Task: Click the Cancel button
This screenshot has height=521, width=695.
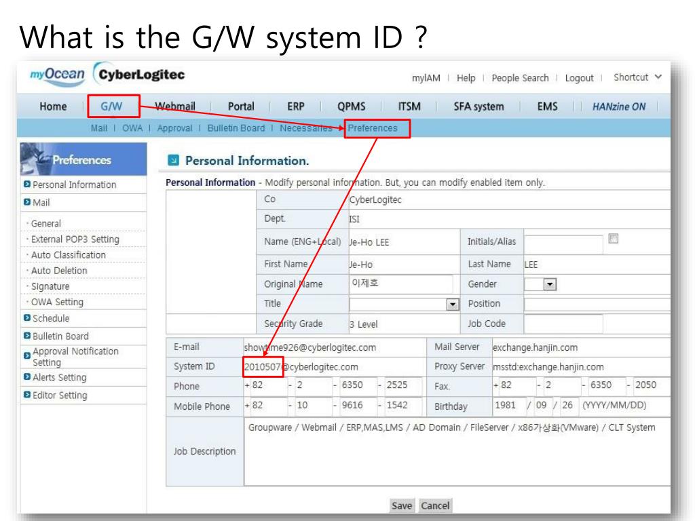Action: coord(435,505)
